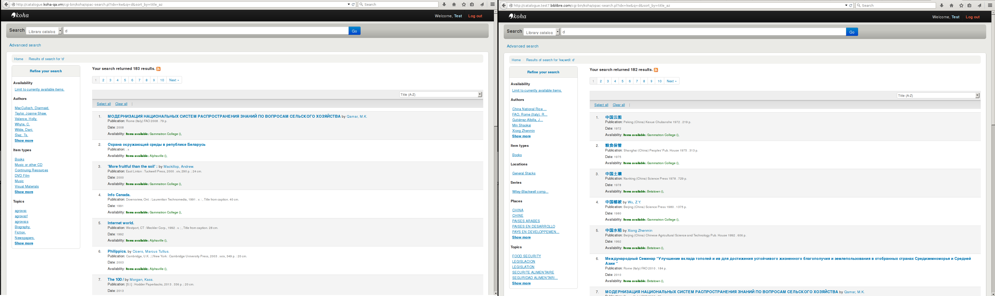The height and width of the screenshot is (296, 995).
Task: Click Next » pagination for 182 results
Action: point(671,81)
